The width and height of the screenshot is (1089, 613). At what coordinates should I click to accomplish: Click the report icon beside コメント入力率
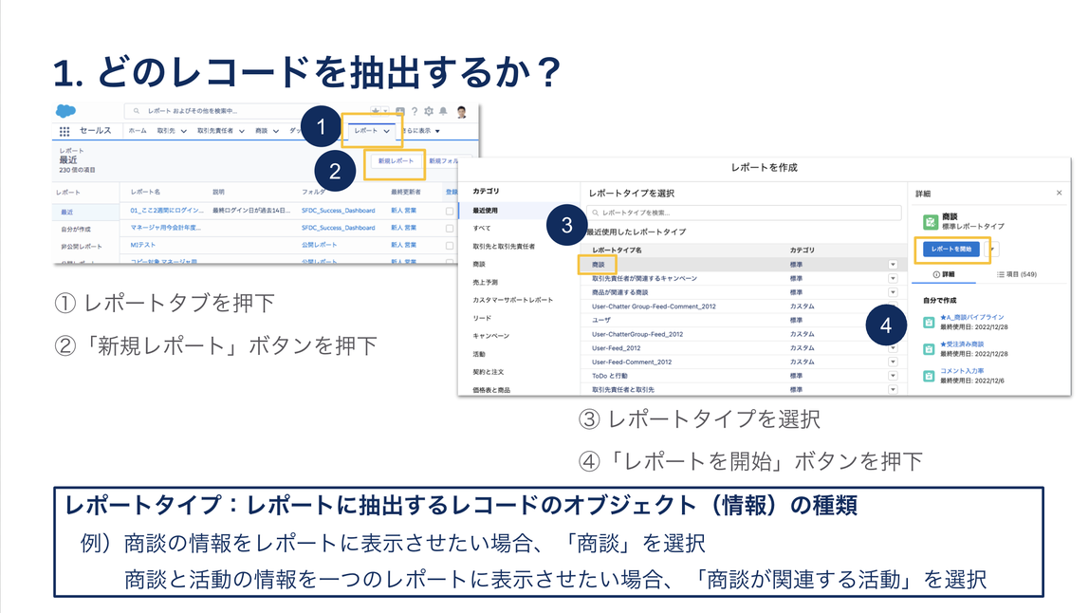pyautogui.click(x=929, y=376)
